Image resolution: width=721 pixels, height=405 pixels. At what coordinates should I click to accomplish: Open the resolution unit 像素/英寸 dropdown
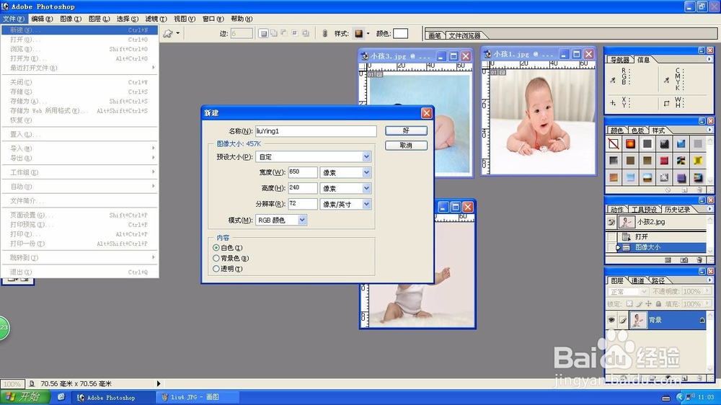(x=366, y=204)
